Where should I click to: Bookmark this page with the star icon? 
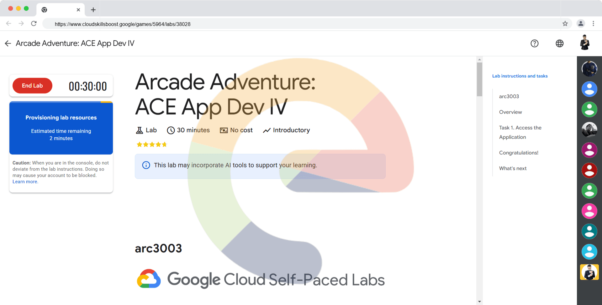[x=565, y=23]
